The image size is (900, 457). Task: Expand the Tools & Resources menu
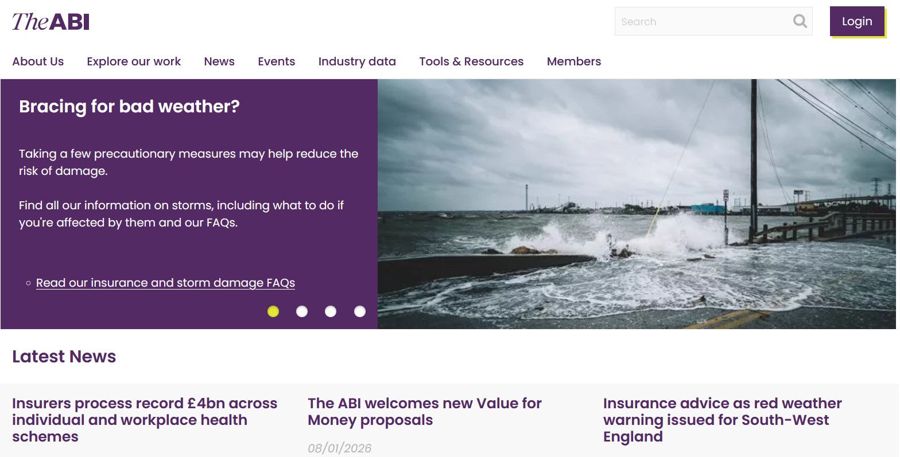point(471,61)
